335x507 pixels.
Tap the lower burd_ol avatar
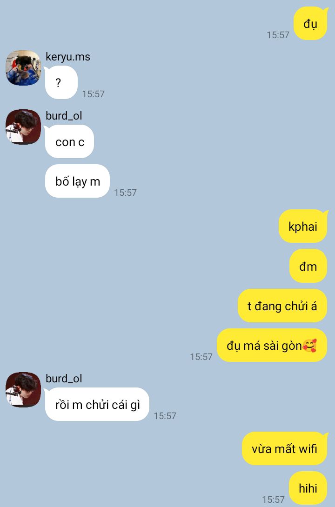(x=23, y=390)
